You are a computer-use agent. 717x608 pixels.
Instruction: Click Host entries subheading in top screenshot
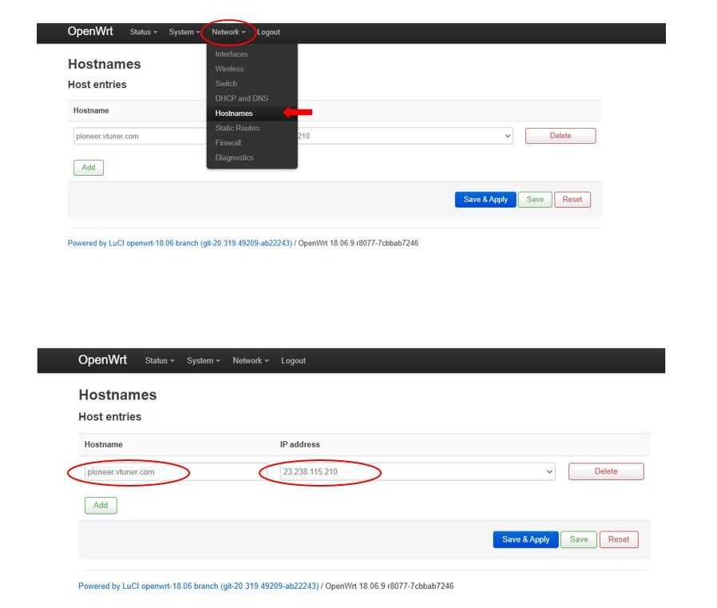[97, 85]
